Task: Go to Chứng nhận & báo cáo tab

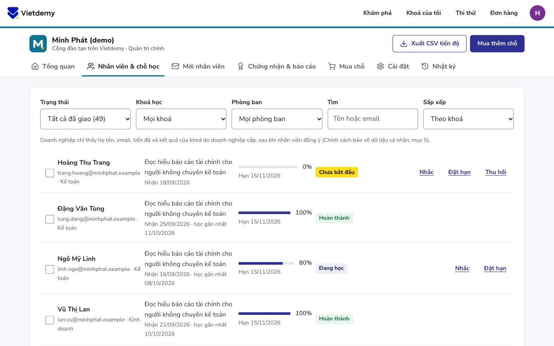Action: (277, 66)
